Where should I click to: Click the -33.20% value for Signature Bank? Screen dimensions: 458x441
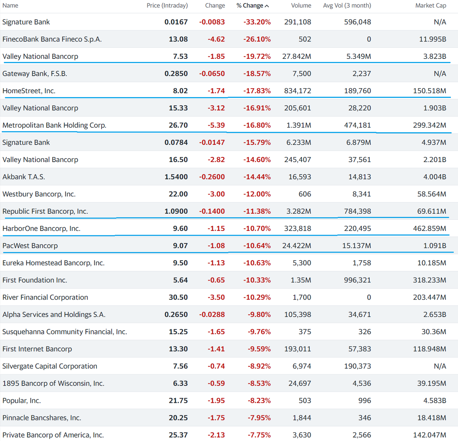[x=257, y=22]
